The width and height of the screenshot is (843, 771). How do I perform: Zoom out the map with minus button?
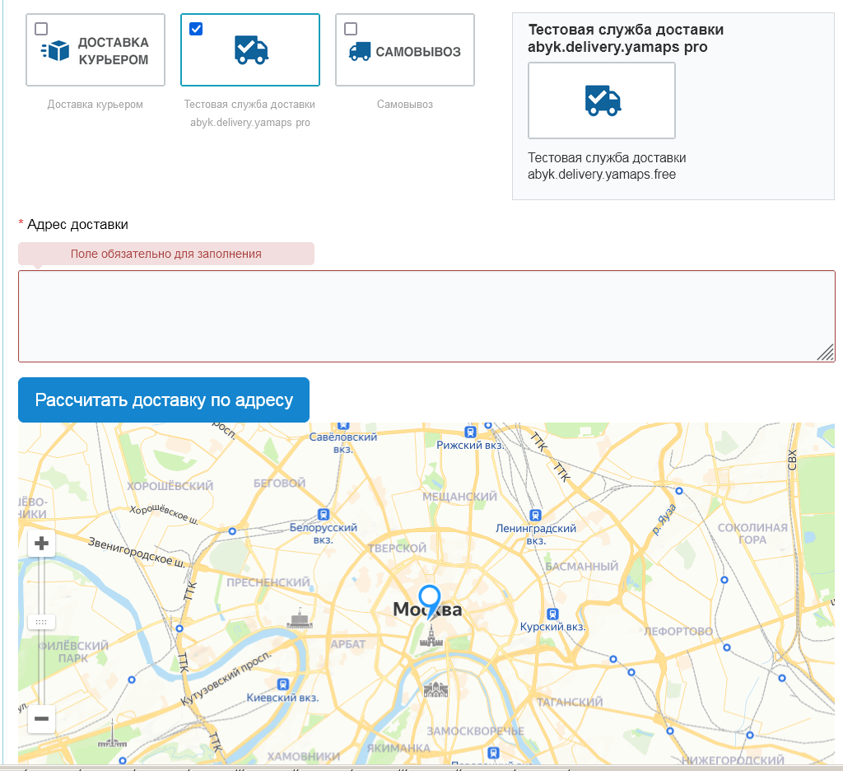42,719
